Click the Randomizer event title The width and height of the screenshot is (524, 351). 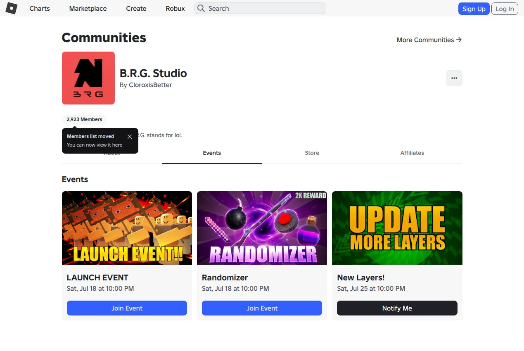click(225, 277)
